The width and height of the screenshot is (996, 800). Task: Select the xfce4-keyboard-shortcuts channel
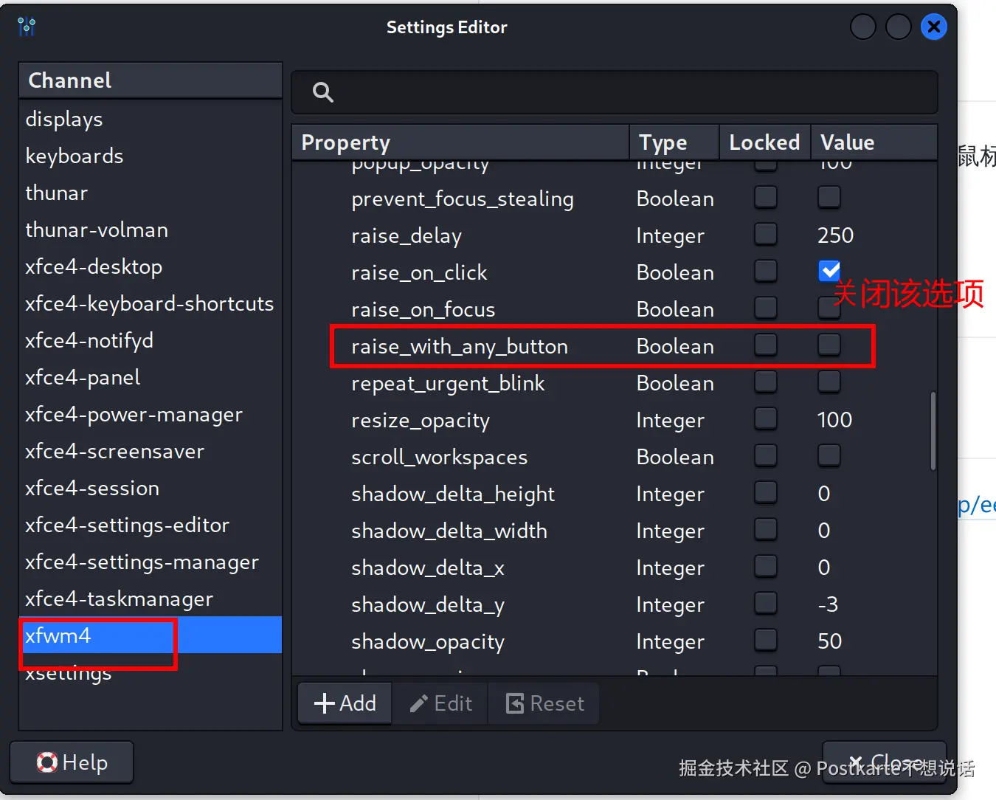(149, 304)
